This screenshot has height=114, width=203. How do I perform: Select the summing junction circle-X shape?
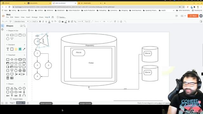pyautogui.click(x=24, y=71)
